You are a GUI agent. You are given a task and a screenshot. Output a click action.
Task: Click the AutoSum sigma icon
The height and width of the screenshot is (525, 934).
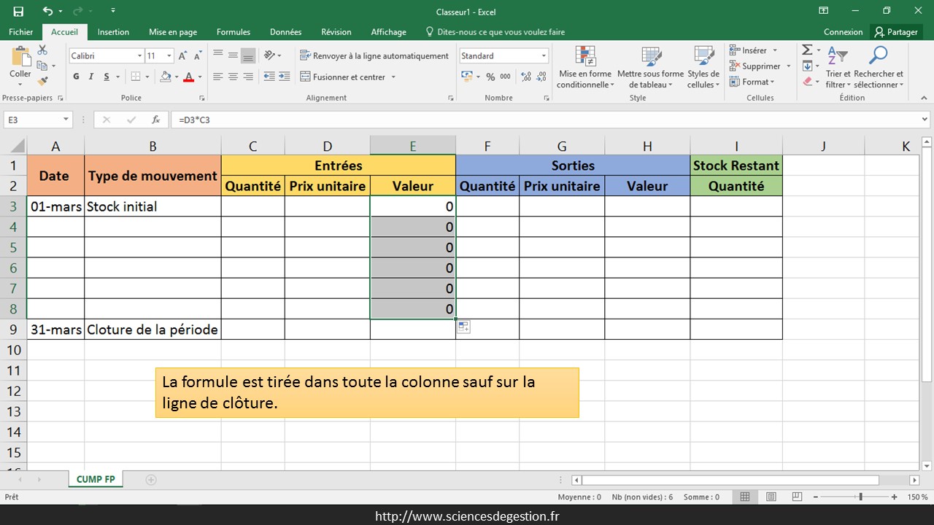(807, 50)
